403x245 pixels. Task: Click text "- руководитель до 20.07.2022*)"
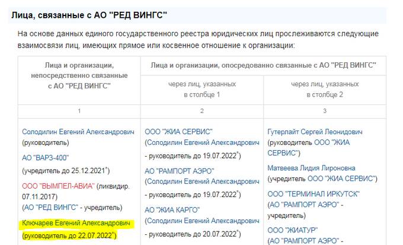tap(193, 234)
